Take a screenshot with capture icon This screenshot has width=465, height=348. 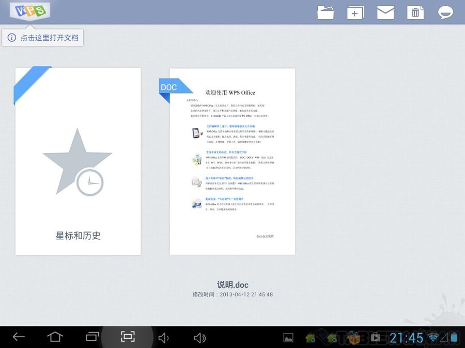(128, 337)
